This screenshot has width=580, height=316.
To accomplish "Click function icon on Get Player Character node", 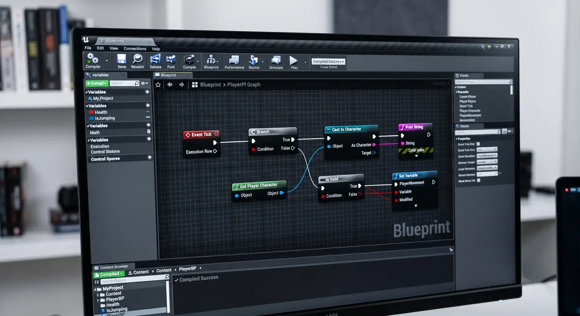I will tap(236, 186).
